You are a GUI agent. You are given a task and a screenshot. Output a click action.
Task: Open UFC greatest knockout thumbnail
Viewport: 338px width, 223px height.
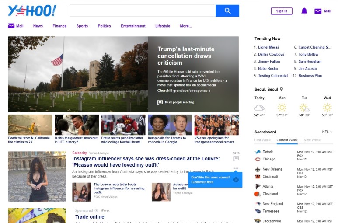tap(77, 125)
